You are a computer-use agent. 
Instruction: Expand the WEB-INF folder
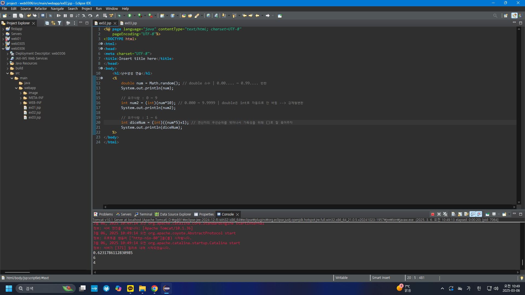[21, 103]
